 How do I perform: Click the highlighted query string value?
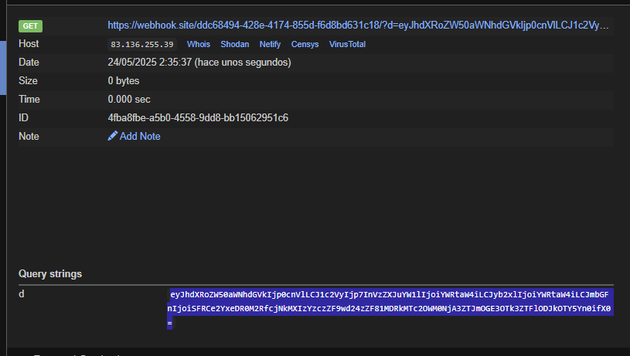pos(390,309)
